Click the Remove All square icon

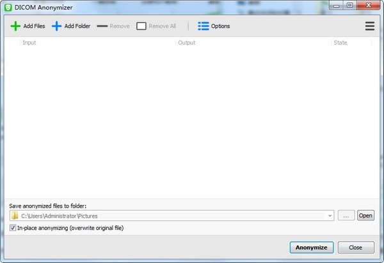click(x=141, y=26)
